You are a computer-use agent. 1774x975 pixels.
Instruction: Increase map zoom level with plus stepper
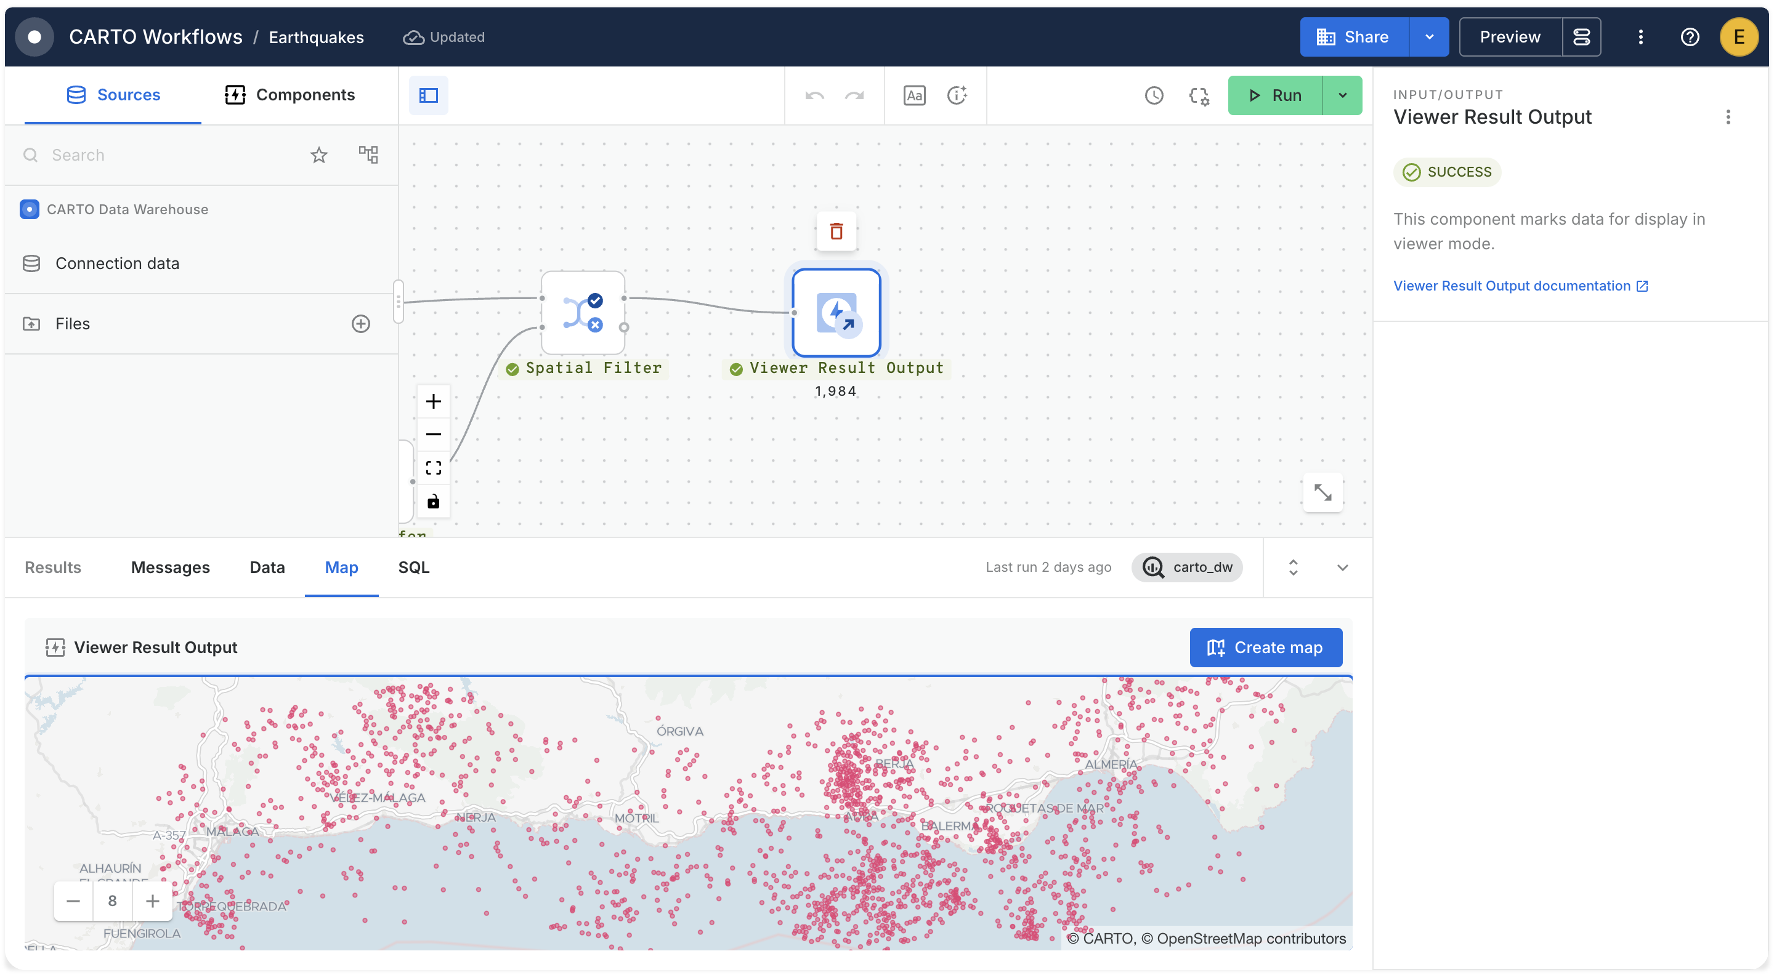coord(153,901)
